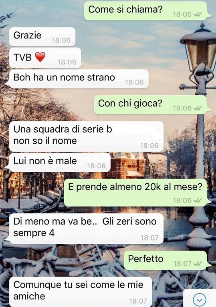The image size is (216, 307).
Task: Select the 'Come si chiama?' message bubble
Action: (x=146, y=11)
